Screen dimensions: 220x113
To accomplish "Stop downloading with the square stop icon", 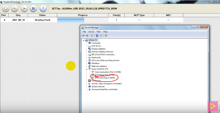I will pos(33,9).
